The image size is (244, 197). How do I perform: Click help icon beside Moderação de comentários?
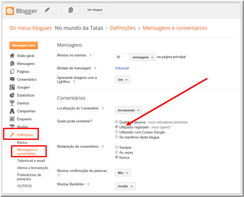102,147
